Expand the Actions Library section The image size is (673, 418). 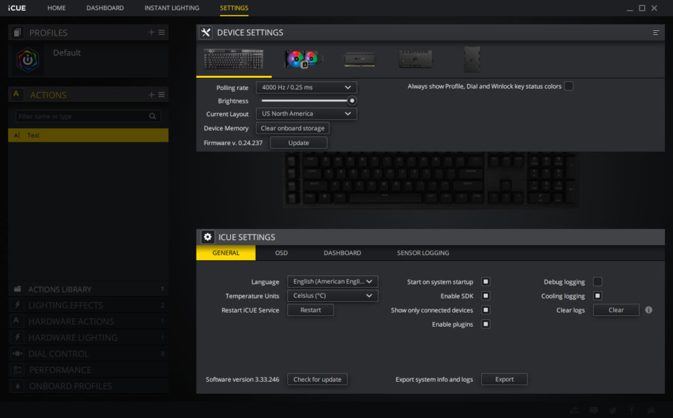pos(88,289)
